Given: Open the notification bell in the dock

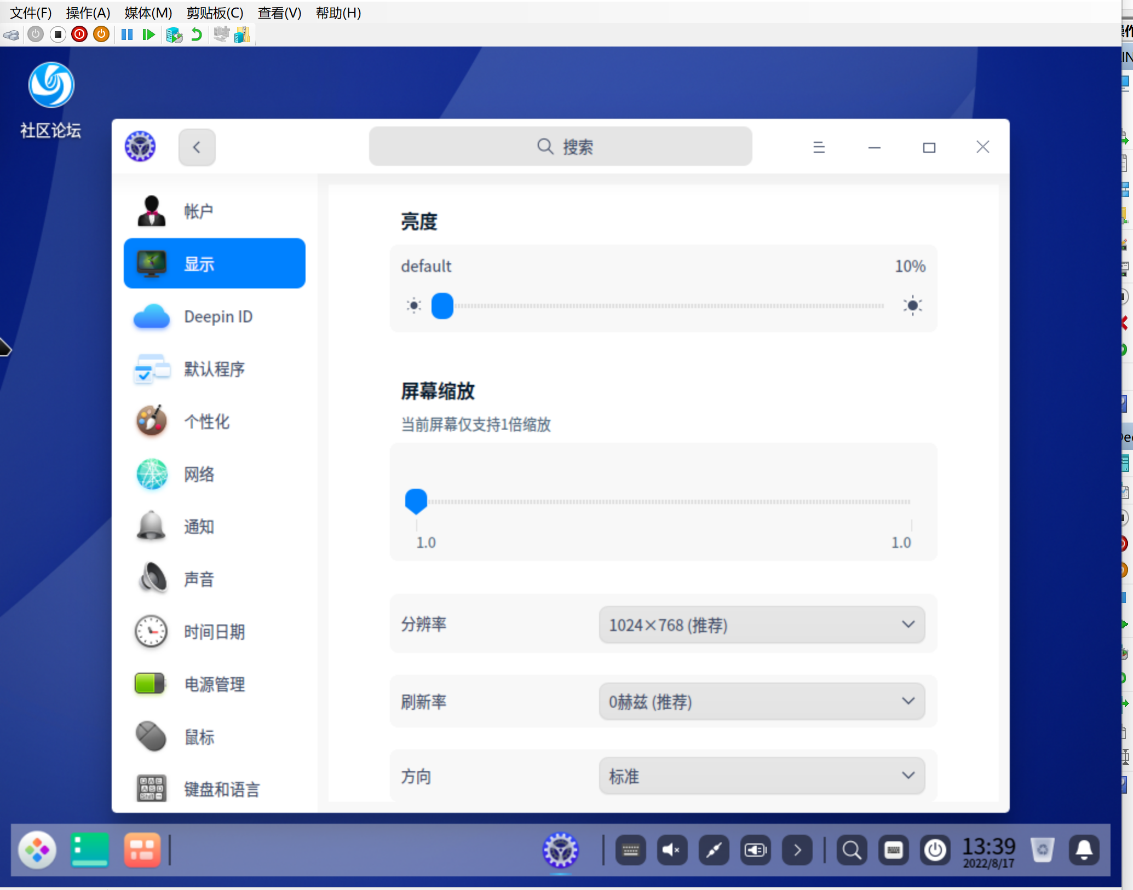Looking at the screenshot, I should click(x=1084, y=850).
